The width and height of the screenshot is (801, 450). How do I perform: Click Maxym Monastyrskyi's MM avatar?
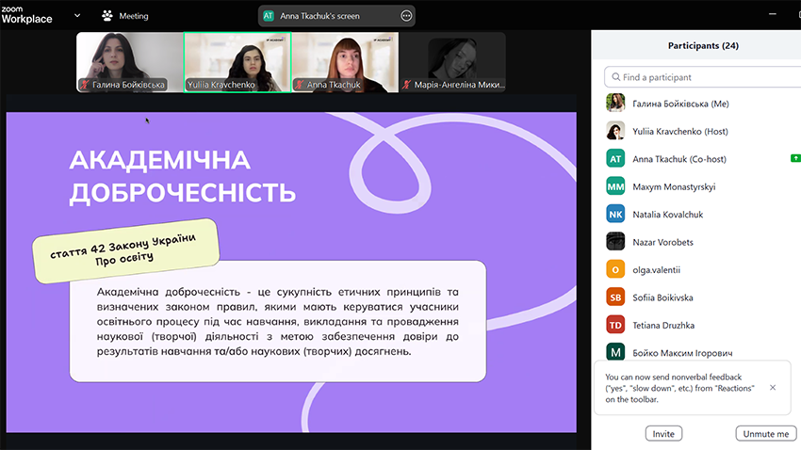coord(615,186)
